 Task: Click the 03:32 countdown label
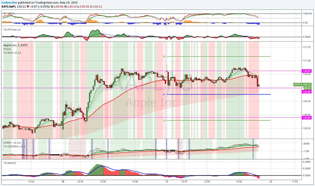pyautogui.click(x=307, y=88)
